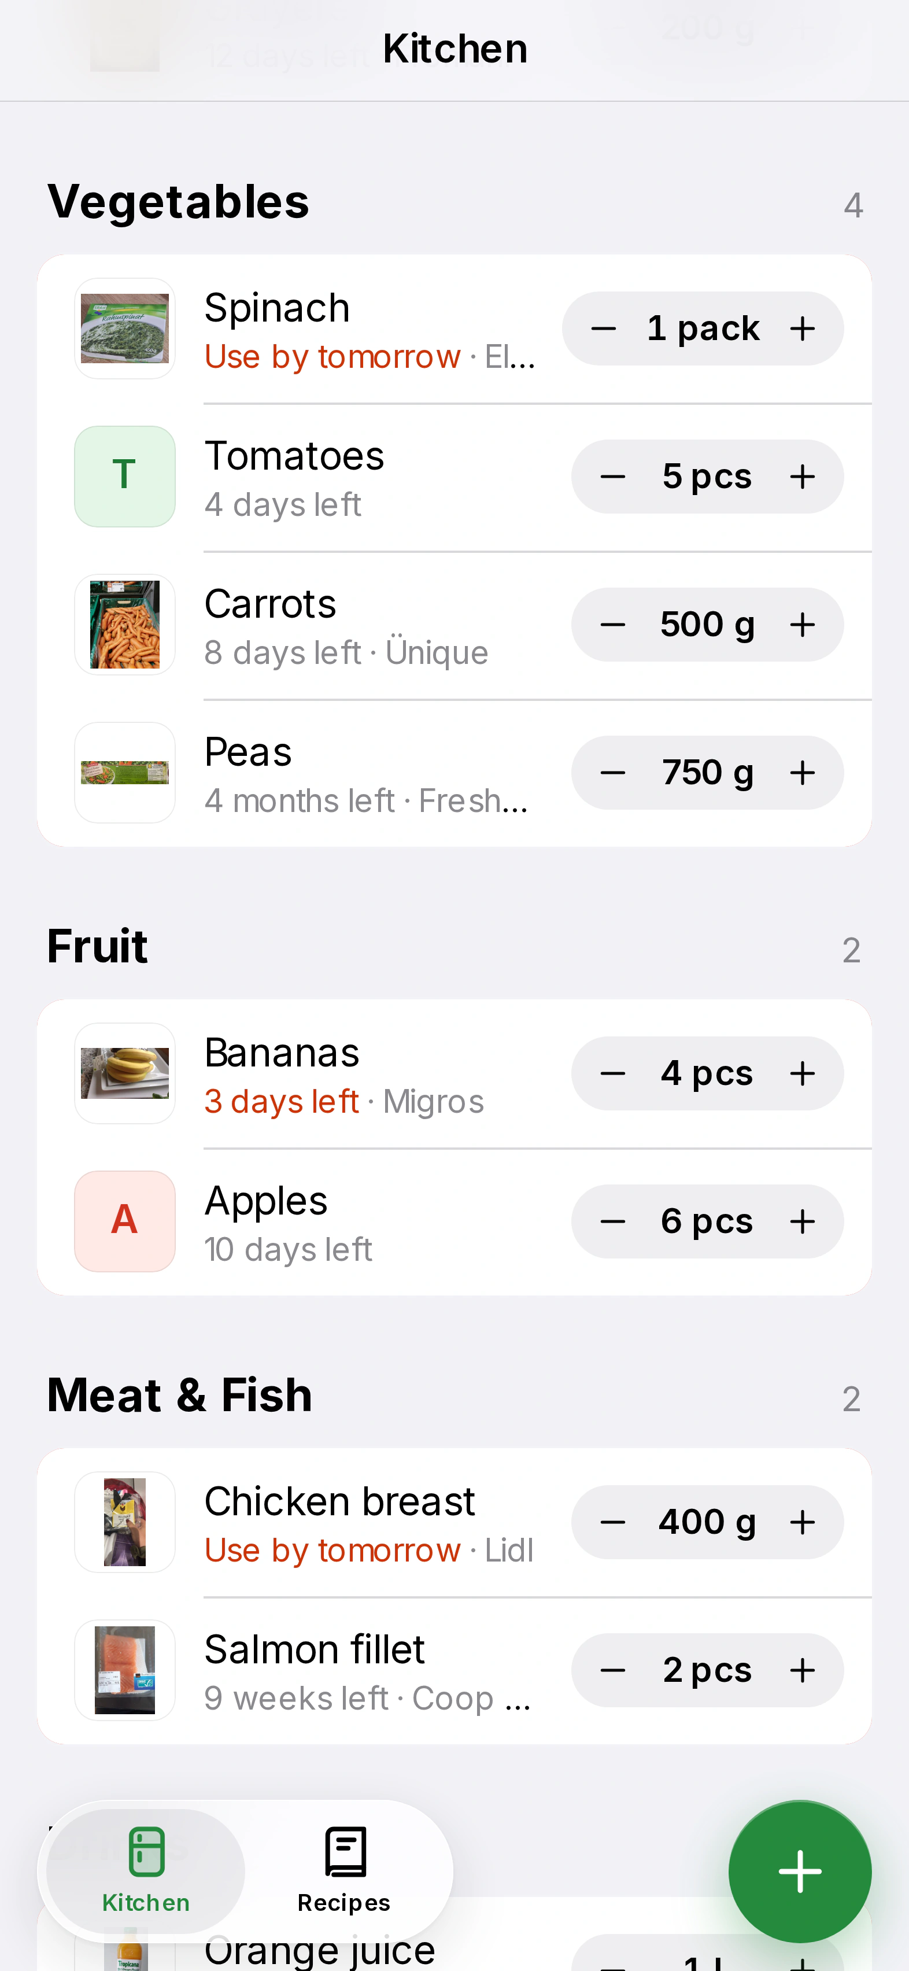Tap the green add item plus button
This screenshot has width=909, height=1971.
(x=800, y=1871)
